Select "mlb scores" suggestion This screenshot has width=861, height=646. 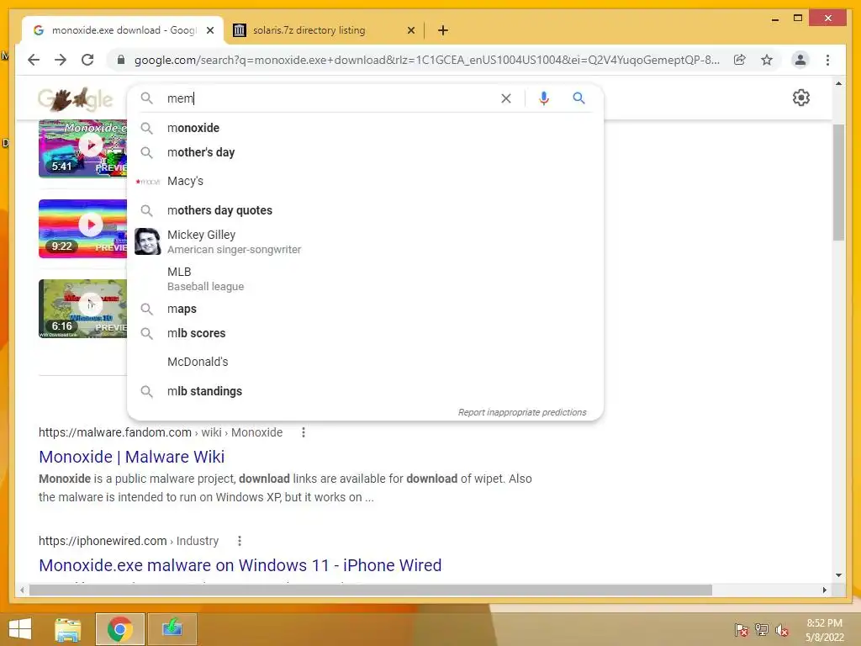coord(365,333)
